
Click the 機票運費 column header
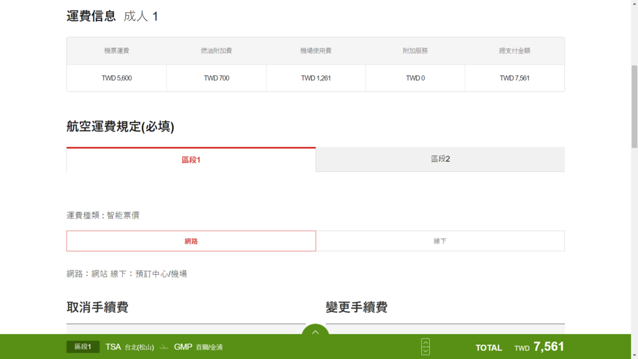point(117,51)
